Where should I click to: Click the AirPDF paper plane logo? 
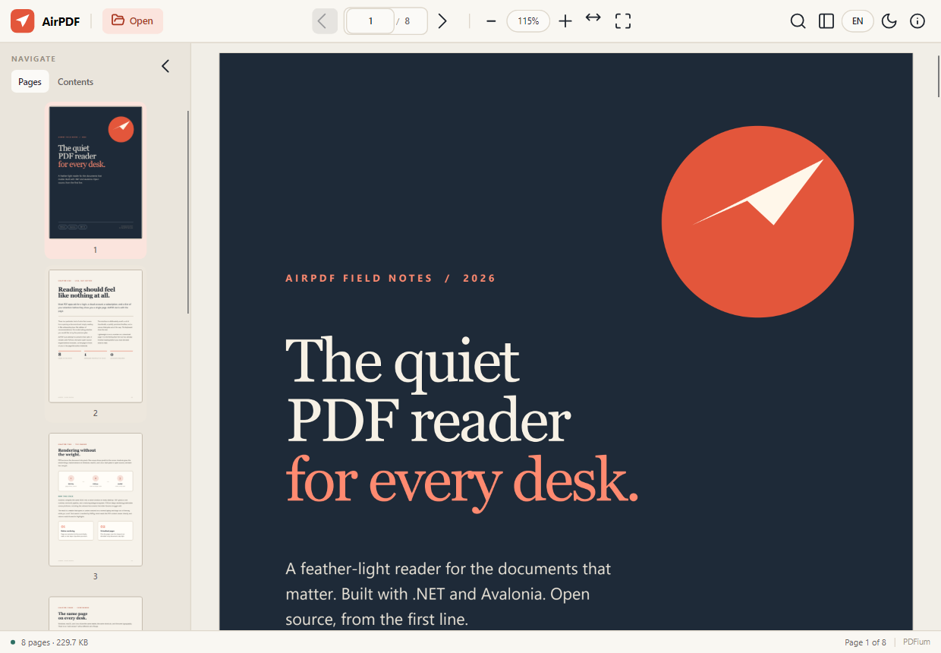[x=22, y=21]
